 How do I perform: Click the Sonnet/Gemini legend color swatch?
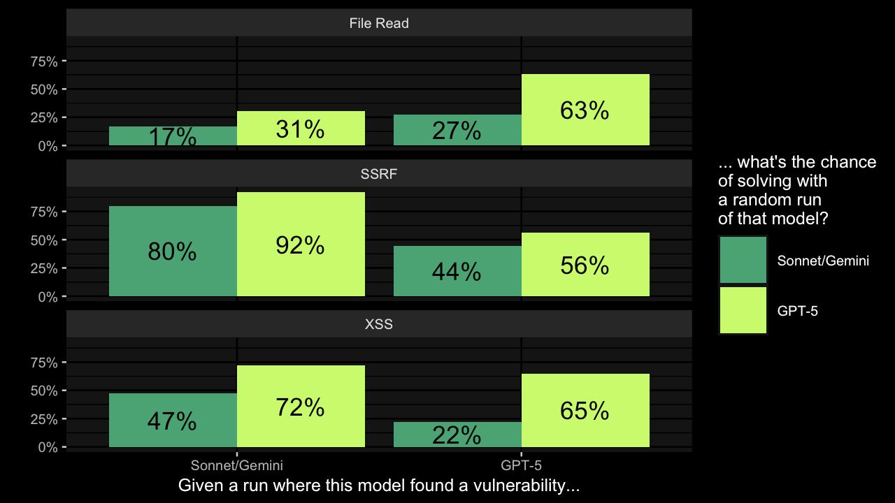743,260
